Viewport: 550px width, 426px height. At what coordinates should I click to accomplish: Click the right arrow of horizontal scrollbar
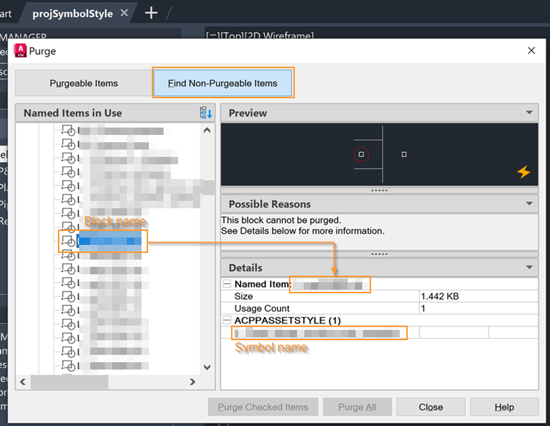coord(192,381)
